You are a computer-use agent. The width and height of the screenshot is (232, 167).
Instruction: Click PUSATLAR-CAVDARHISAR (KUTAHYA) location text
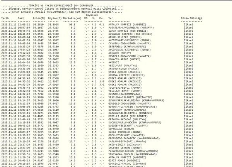131,28
